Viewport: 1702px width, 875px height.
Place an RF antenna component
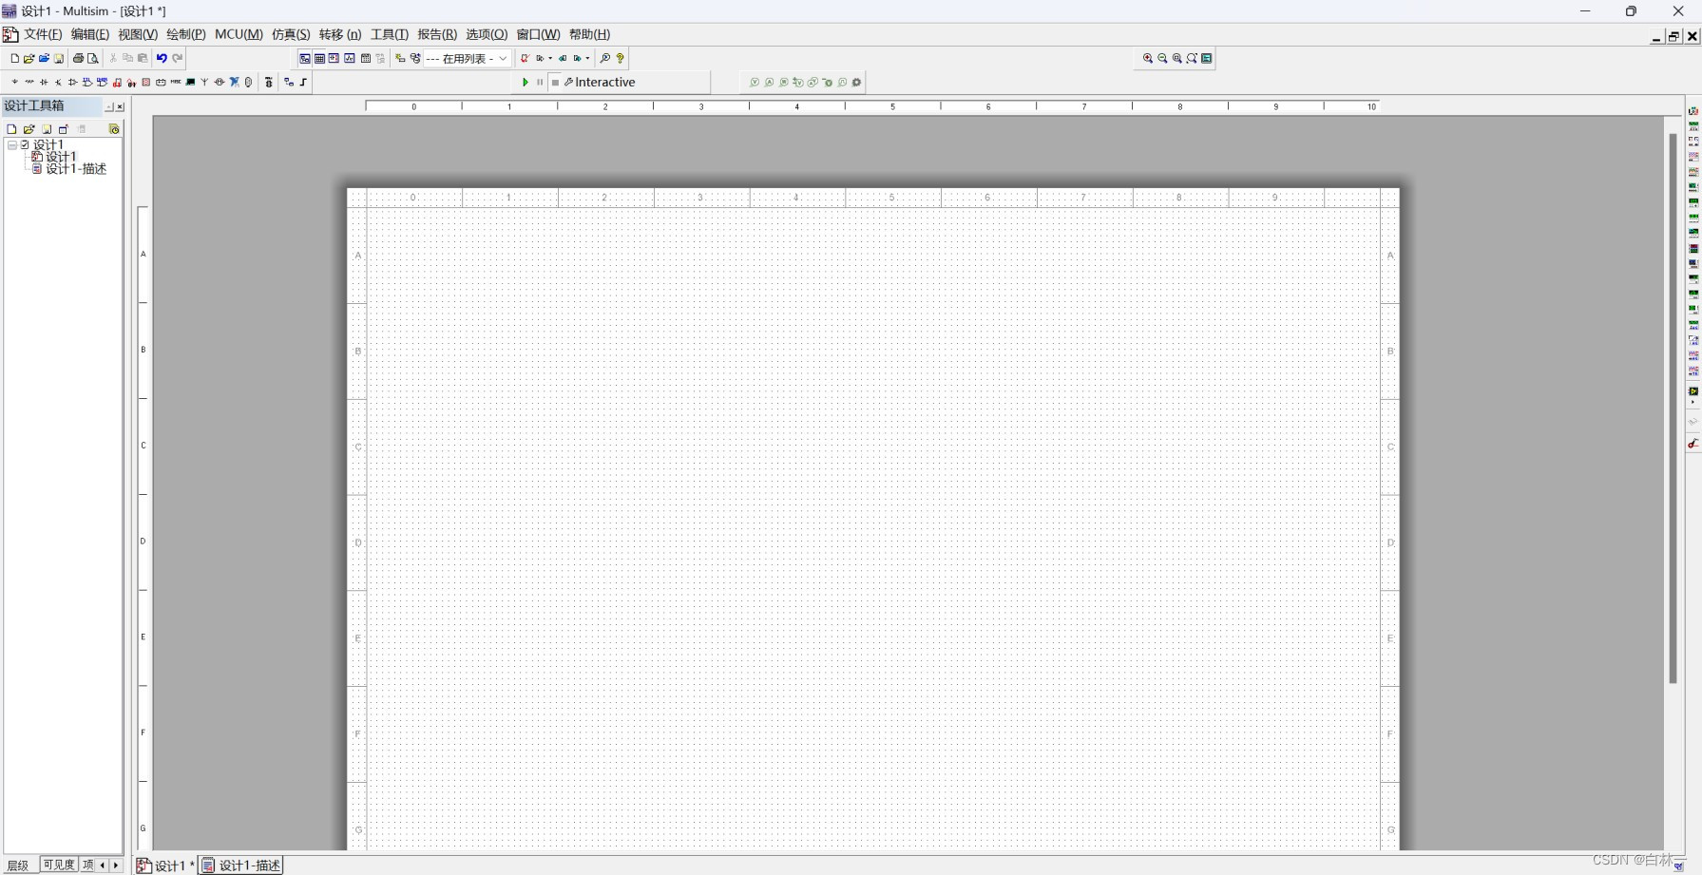pos(204,82)
